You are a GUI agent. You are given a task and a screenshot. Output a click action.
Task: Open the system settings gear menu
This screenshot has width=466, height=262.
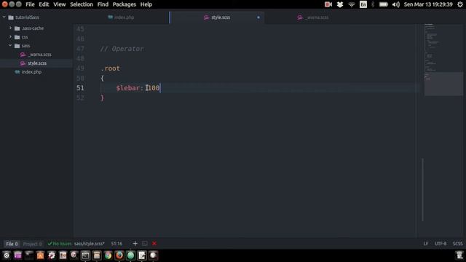(460, 4)
